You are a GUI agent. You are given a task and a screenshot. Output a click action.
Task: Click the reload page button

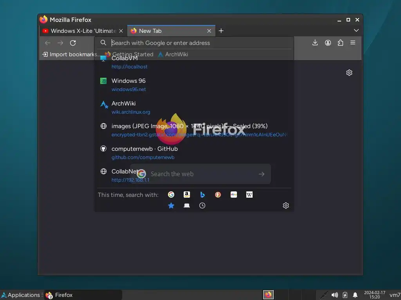coord(73,43)
